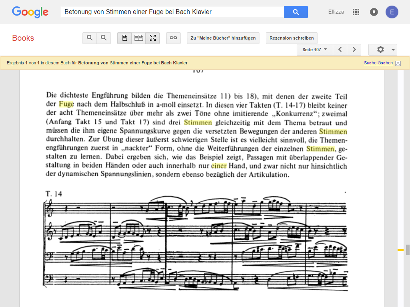The height and width of the screenshot is (307, 410).
Task: Click the vertical scrollbar thumb
Action: pyautogui.click(x=408, y=250)
